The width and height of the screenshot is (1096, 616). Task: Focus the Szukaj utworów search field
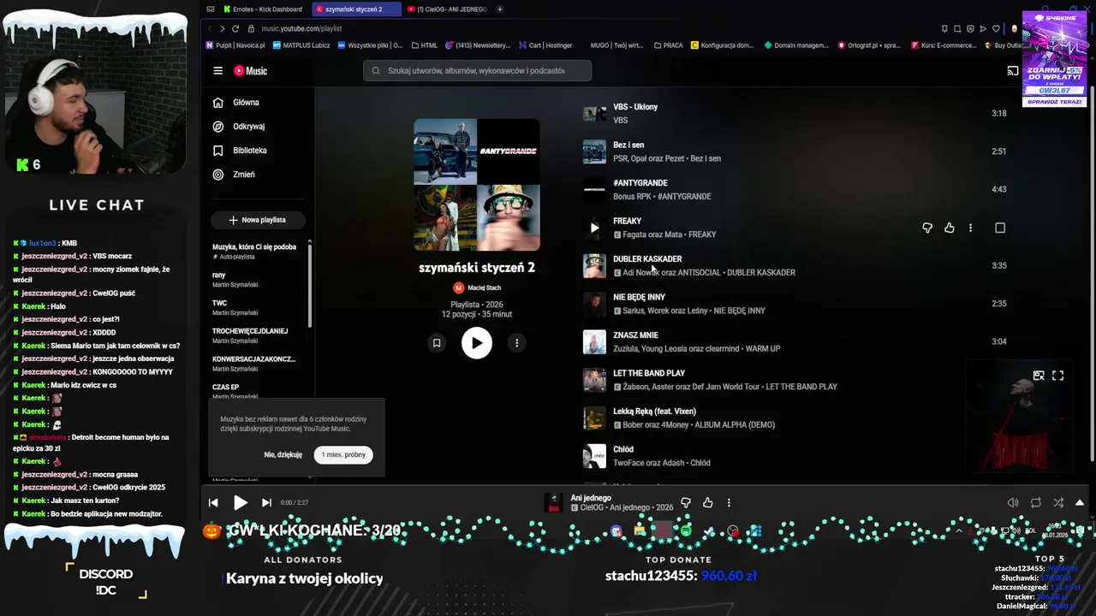click(x=477, y=71)
